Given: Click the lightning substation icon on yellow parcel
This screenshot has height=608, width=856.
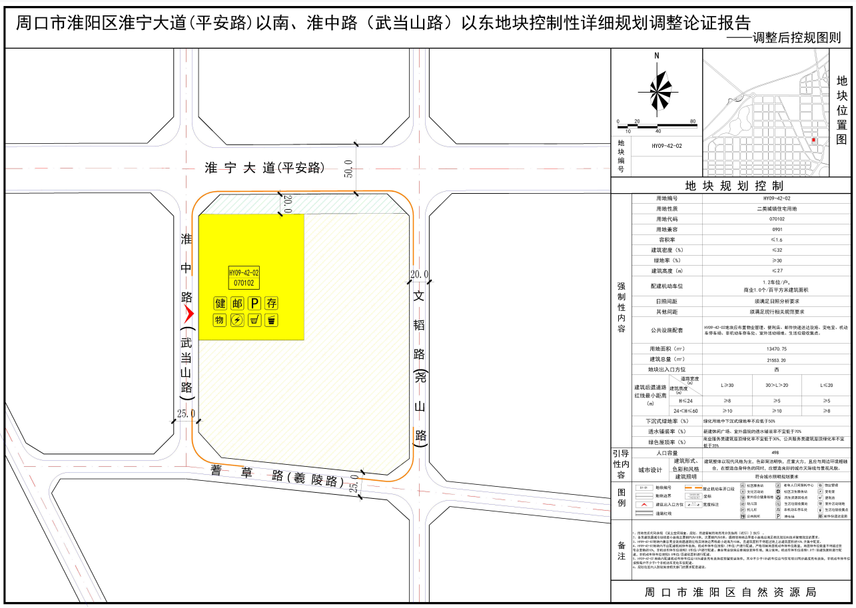Looking at the screenshot, I should (x=237, y=320).
